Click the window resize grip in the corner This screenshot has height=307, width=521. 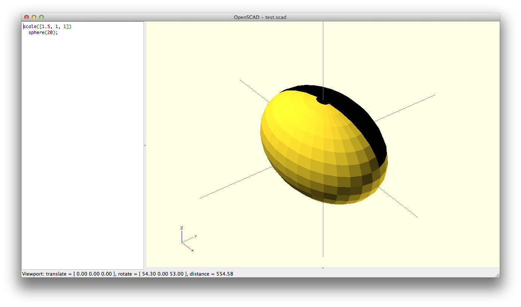tap(497, 275)
